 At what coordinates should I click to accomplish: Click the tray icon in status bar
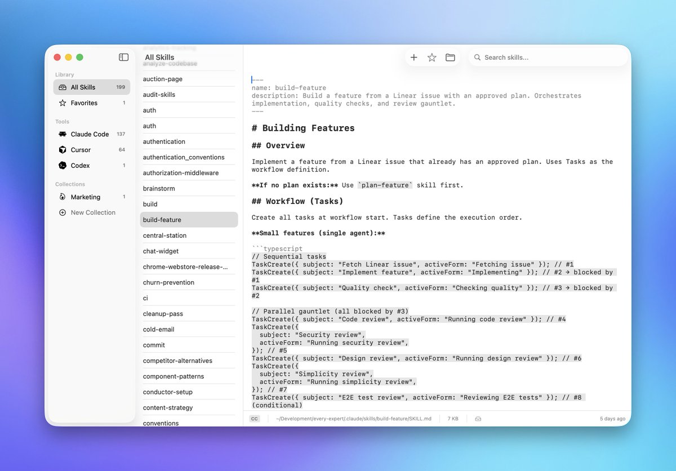pyautogui.click(x=478, y=419)
